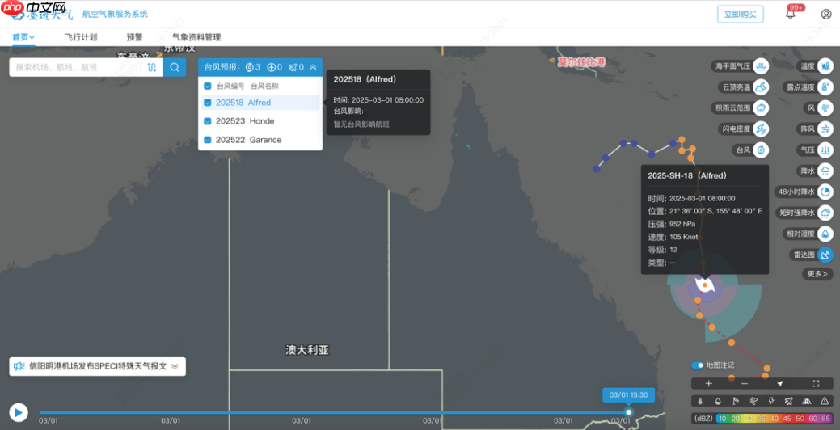The image size is (840, 430).
Task: Turn off the 地图注记 map labels switch
Action: (x=697, y=365)
